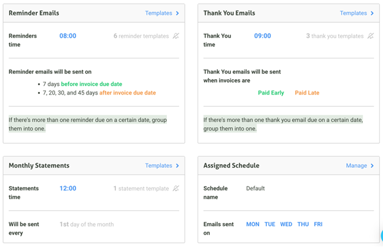Viewport: 383px width, 247px height.
Task: Click the 1st day of the month setting
Action: [x=87, y=224]
